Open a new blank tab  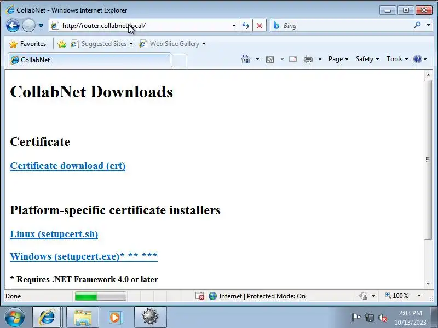click(179, 60)
